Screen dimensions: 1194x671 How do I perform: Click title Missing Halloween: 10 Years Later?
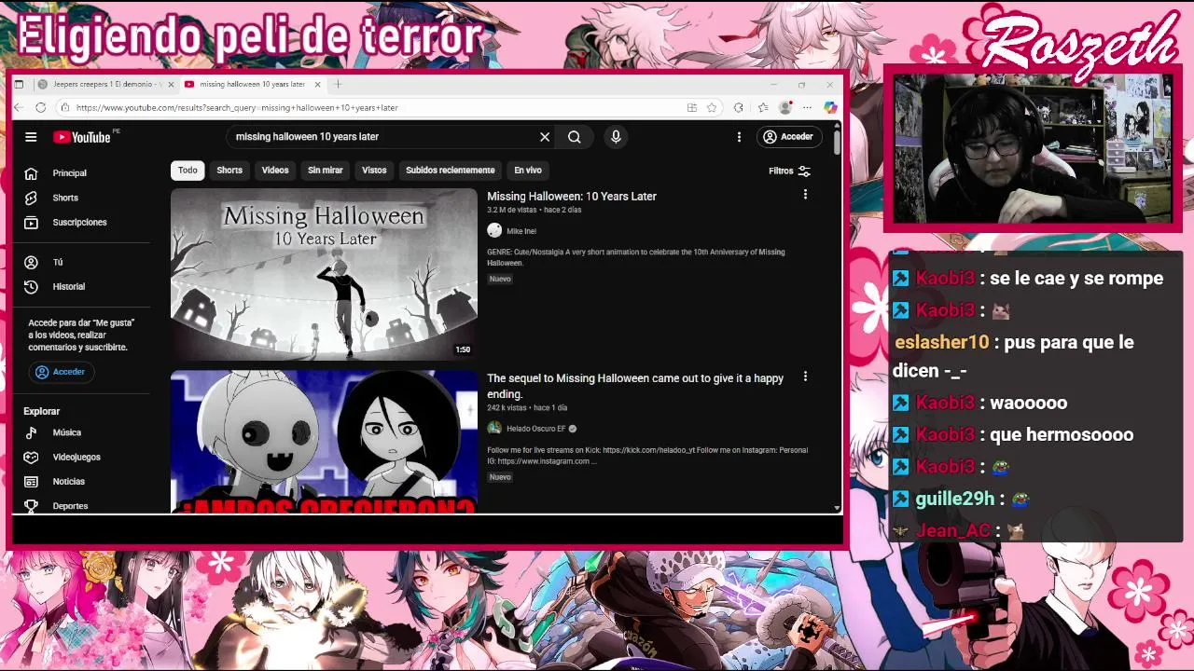coord(572,197)
